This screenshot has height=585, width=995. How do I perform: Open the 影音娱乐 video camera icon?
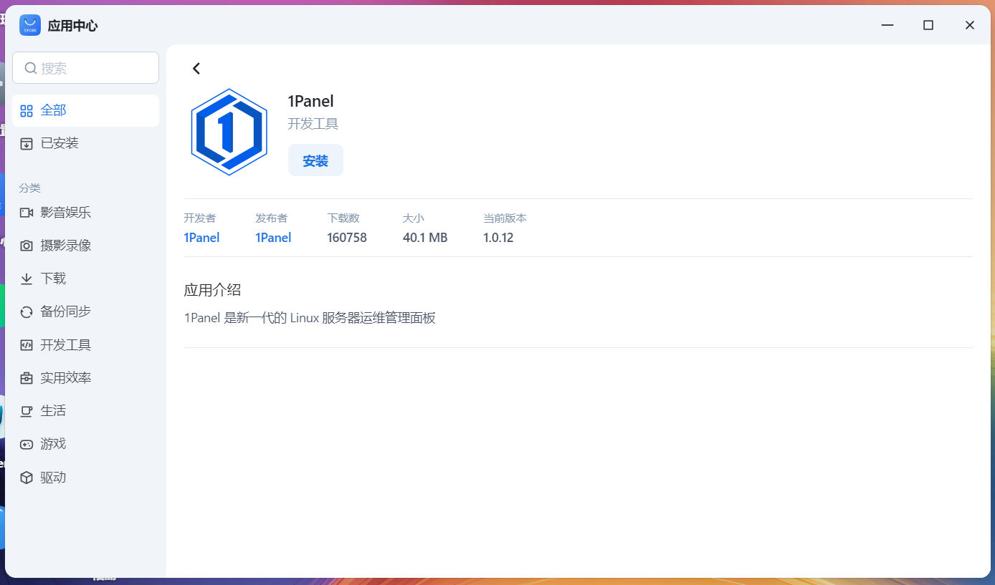pyautogui.click(x=27, y=213)
